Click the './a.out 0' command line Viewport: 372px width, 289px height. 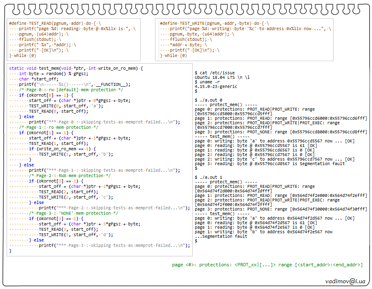point(210,100)
